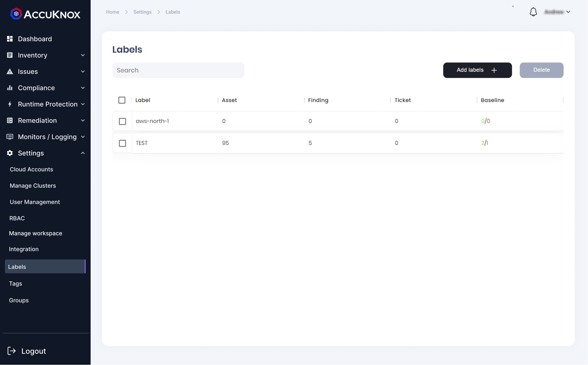Click the Issues warning triangle icon
The height and width of the screenshot is (365, 588).
tap(10, 72)
